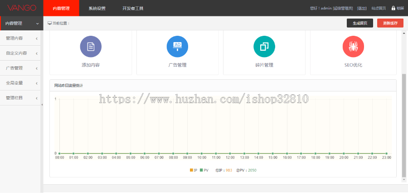Click the admin username text
Image resolution: width=408 pixels, height=196 pixels.
(326, 8)
